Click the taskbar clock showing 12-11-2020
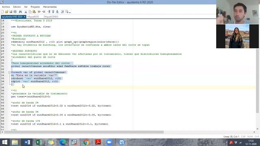 pos(251,142)
